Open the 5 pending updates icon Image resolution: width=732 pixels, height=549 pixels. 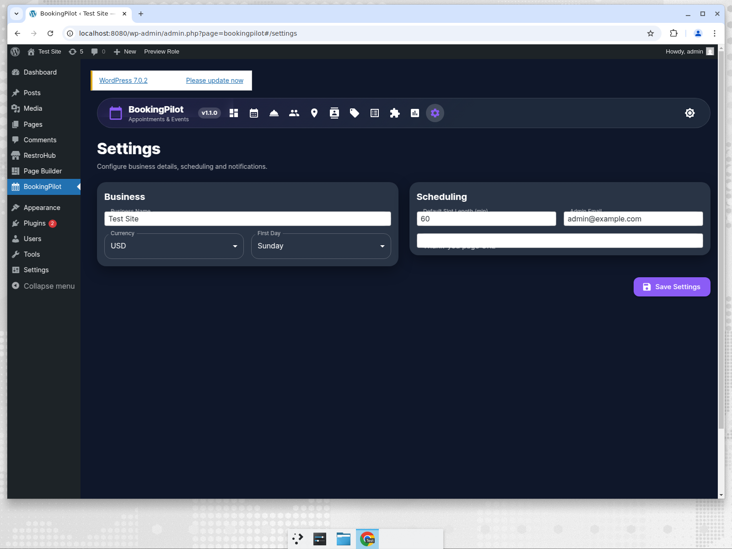tap(76, 52)
